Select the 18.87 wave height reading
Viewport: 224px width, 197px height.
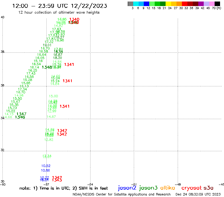click(x=58, y=55)
